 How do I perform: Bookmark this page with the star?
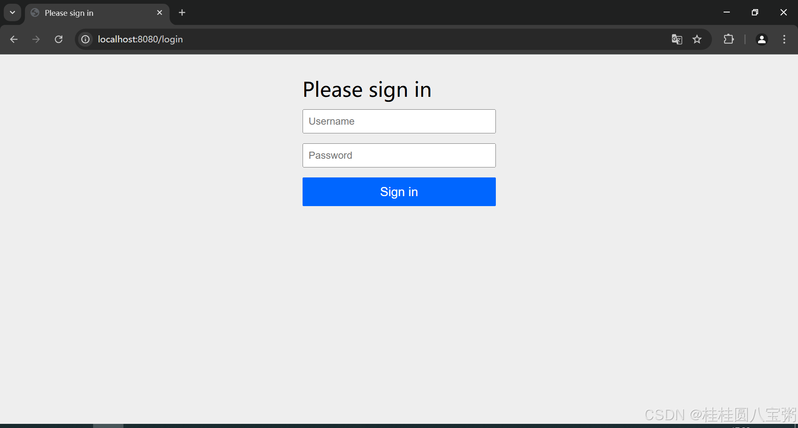697,39
